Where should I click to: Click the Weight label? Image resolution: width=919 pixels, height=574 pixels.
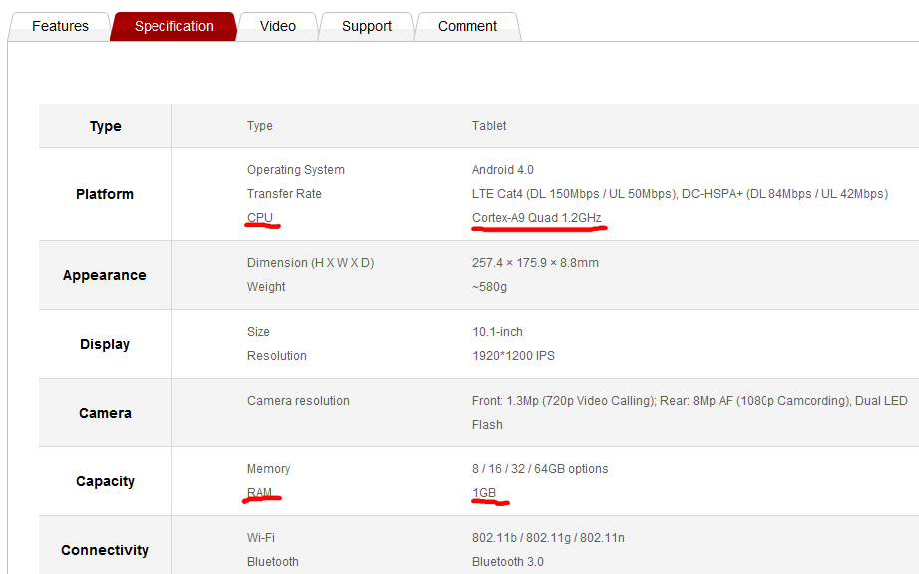point(266,287)
